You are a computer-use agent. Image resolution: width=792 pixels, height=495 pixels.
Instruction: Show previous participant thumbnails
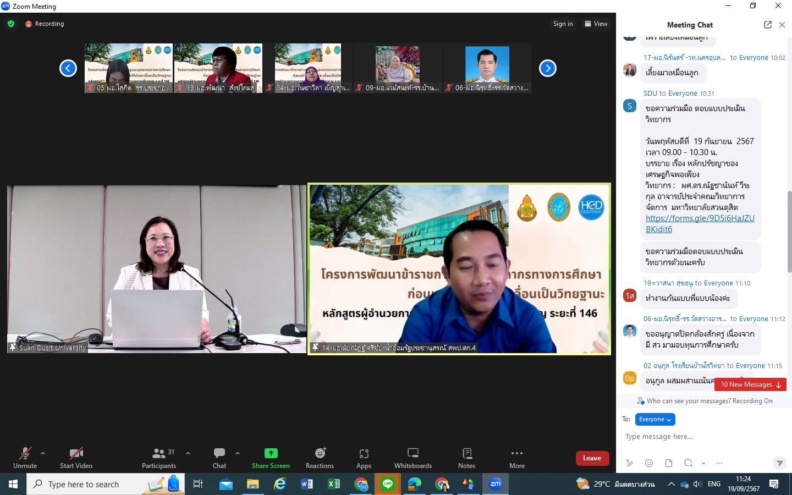tap(68, 68)
